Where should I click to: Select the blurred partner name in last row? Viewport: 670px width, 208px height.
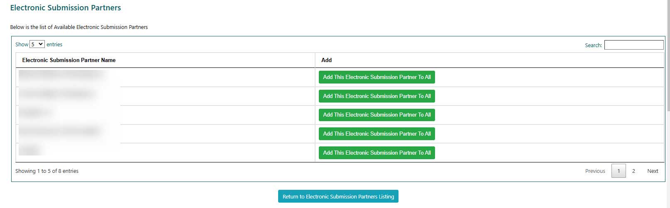[x=30, y=151]
